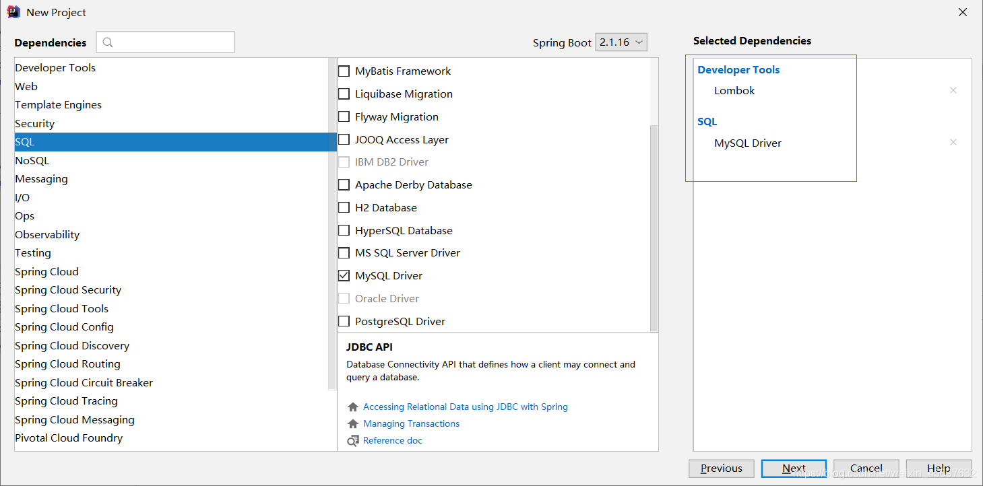The width and height of the screenshot is (983, 486).
Task: Open Template Engines category
Action: pyautogui.click(x=171, y=105)
